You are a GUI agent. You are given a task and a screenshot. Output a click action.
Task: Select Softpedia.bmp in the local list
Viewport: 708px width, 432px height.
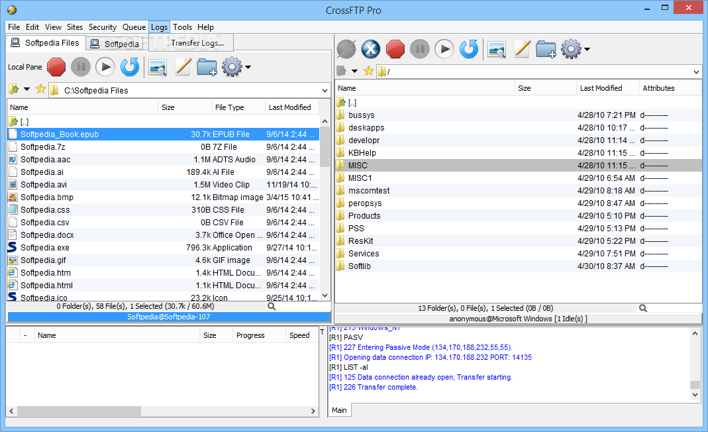point(164,197)
